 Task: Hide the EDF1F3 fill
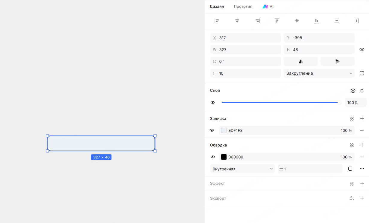tap(212, 130)
